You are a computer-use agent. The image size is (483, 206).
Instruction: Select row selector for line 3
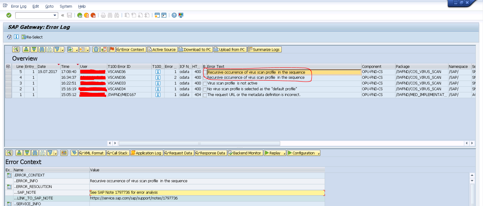click(9, 83)
